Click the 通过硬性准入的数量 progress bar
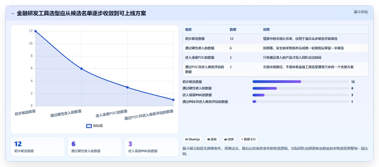Image resolution: width=379 pixels, height=167 pixels. pyautogui.click(x=301, y=88)
